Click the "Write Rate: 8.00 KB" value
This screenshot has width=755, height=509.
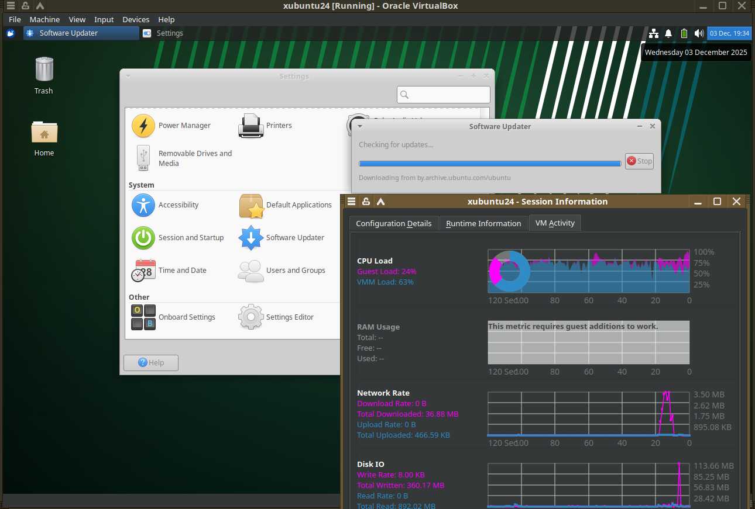click(x=391, y=475)
